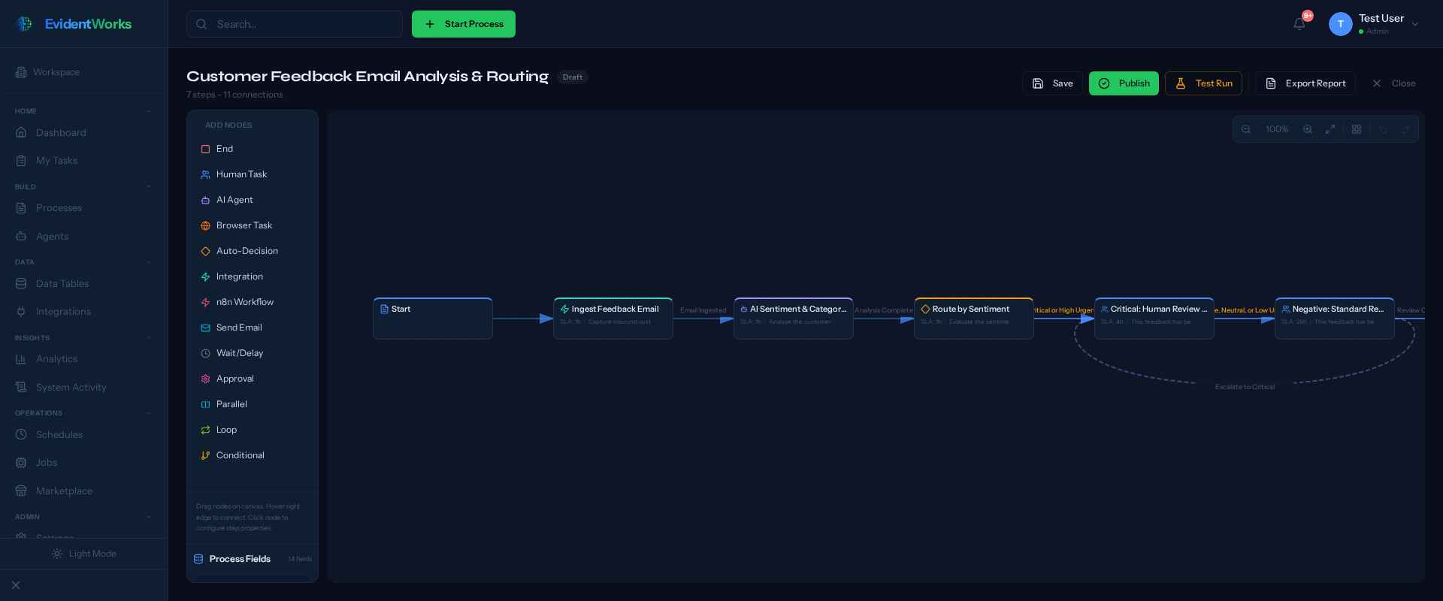
Task: Open Marketplace
Action: pyautogui.click(x=83, y=491)
